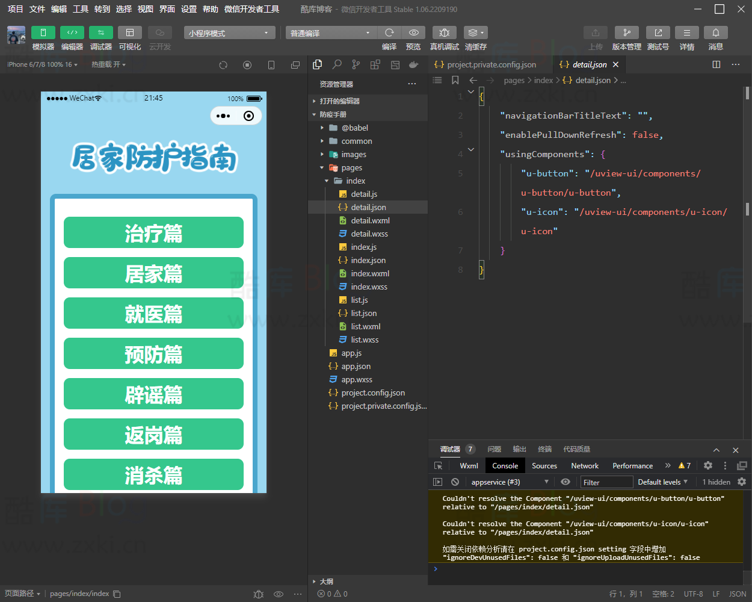Click the real-device debug (真机调试) icon
The height and width of the screenshot is (602, 752).
[x=444, y=33]
